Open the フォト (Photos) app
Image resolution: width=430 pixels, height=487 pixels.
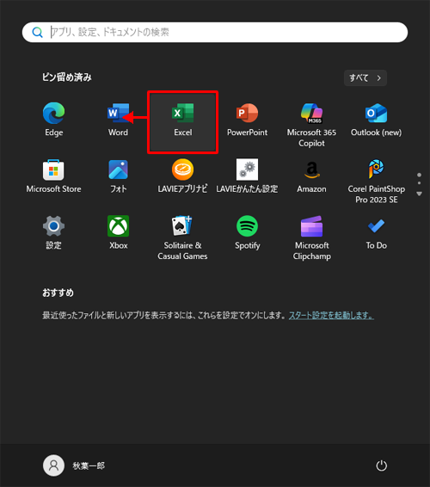coord(118,176)
